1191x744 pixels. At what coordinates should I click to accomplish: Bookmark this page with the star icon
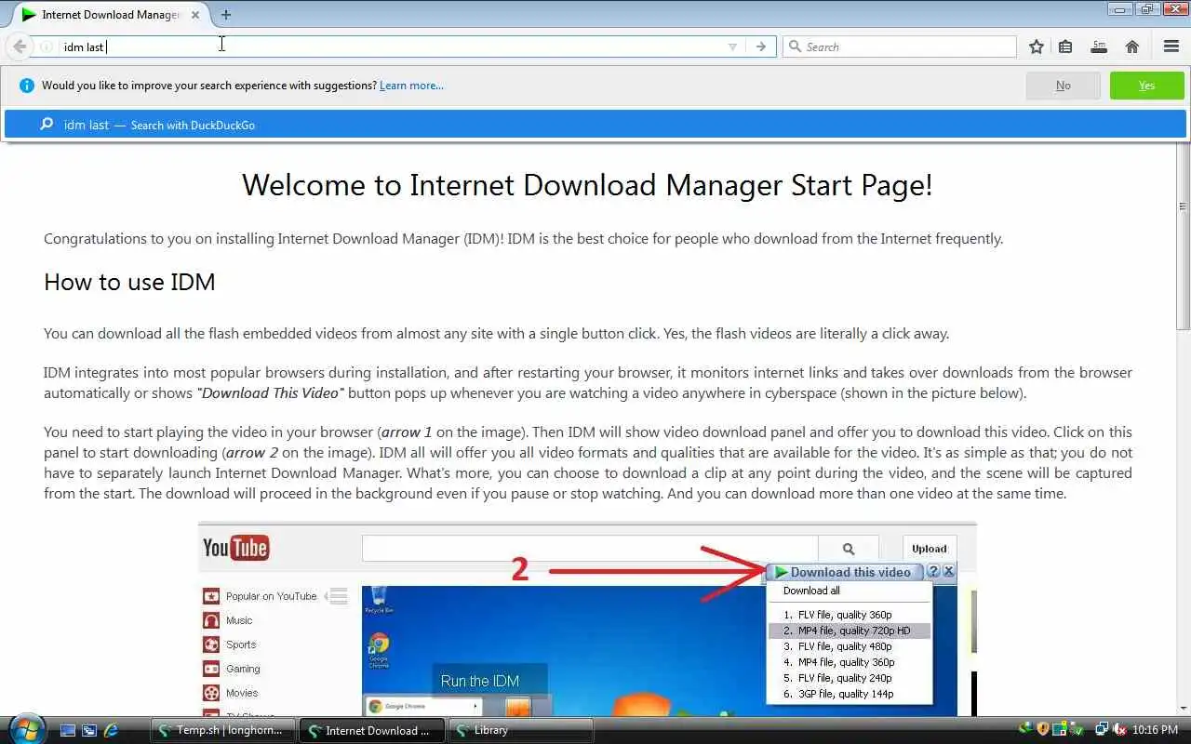(x=1037, y=46)
